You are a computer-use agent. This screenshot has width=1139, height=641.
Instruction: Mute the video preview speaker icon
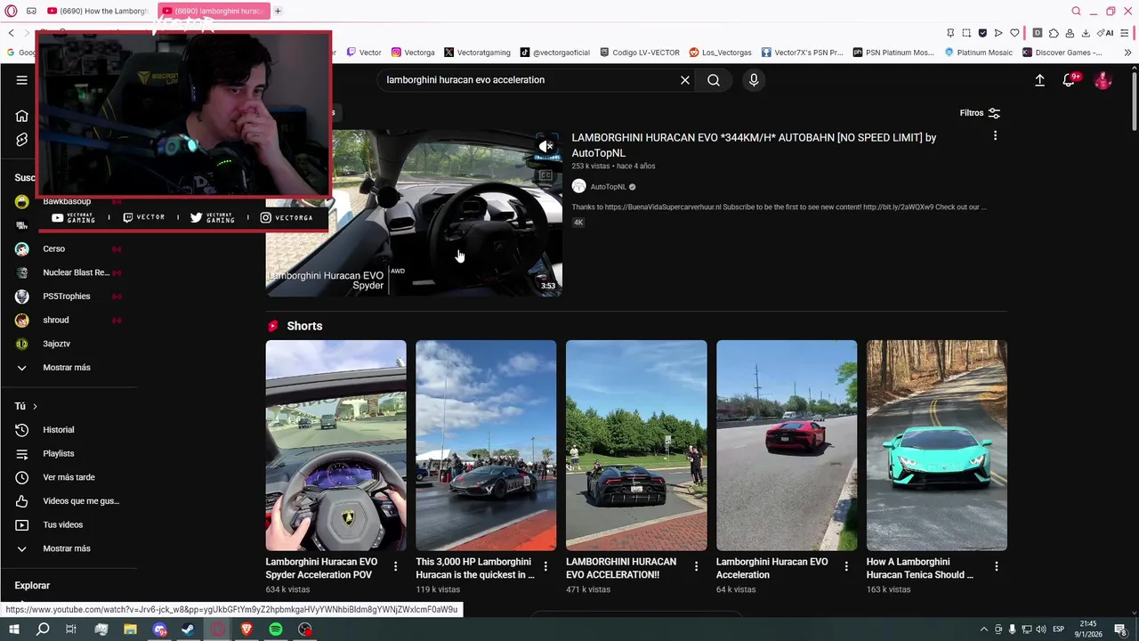546,146
